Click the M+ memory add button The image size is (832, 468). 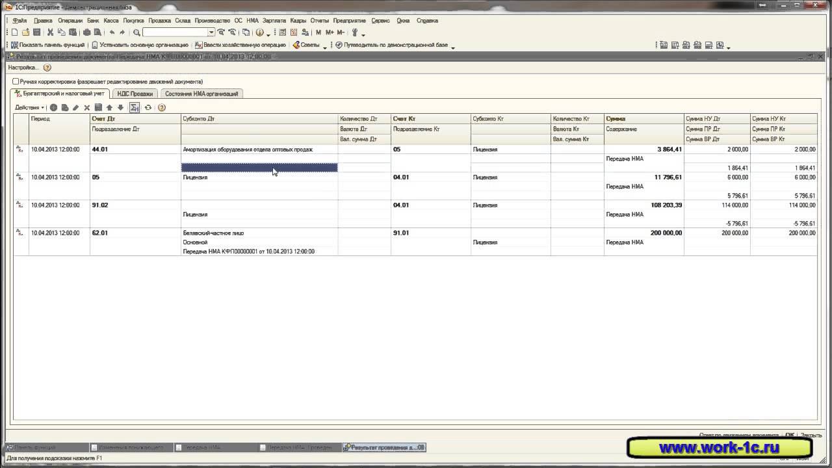pos(330,32)
